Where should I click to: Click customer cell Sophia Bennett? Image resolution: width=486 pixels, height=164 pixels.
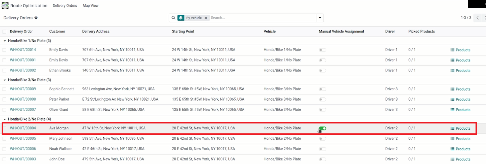click(x=62, y=89)
